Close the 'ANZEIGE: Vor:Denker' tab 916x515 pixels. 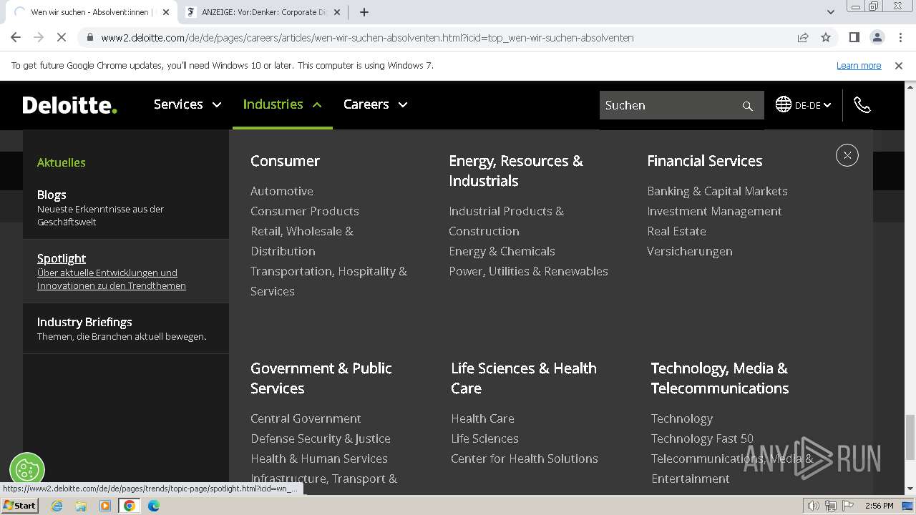(x=337, y=12)
